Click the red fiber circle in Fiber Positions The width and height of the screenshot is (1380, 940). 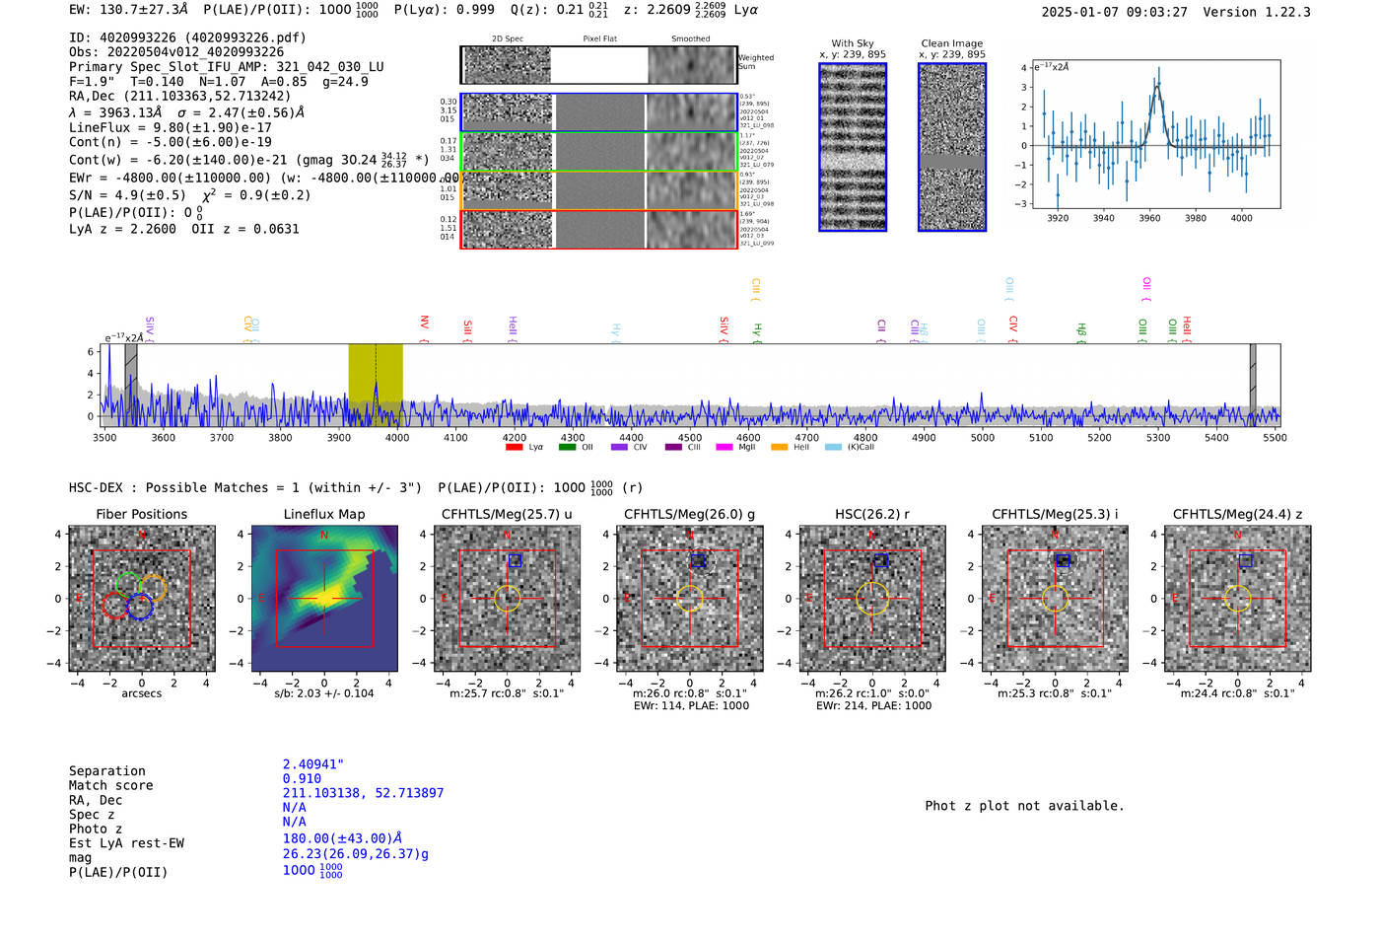[115, 605]
